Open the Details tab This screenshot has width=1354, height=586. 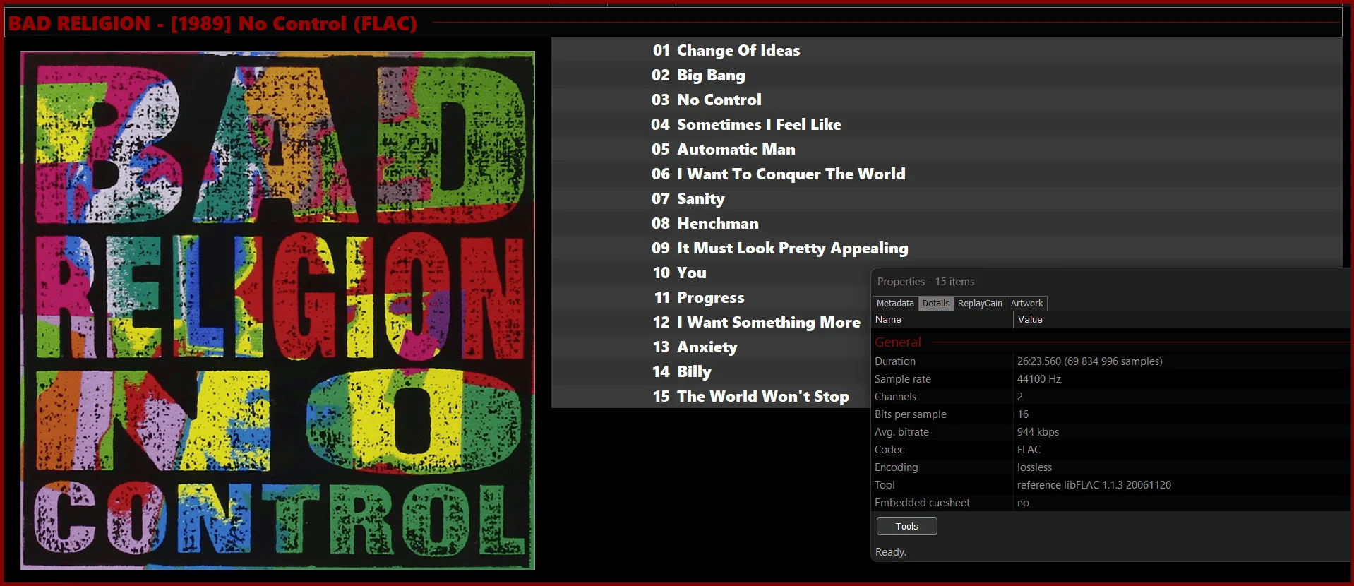[x=936, y=303]
